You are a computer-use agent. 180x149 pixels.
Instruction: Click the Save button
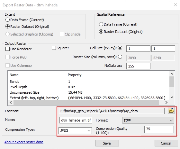107,143
